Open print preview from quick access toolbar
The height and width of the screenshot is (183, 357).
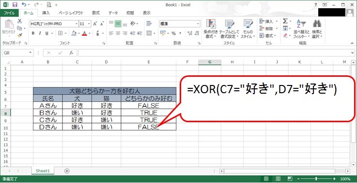(x=49, y=4)
